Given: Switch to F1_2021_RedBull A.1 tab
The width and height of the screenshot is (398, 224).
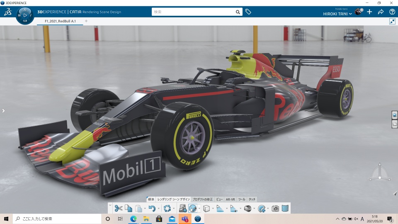Looking at the screenshot, I should [60, 21].
